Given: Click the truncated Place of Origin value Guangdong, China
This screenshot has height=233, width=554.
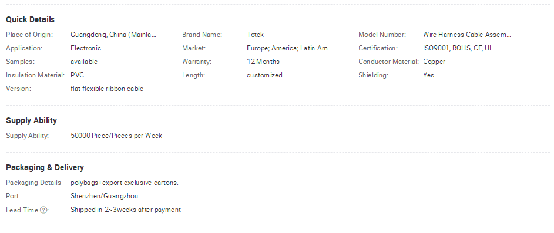Looking at the screenshot, I should tap(113, 35).
